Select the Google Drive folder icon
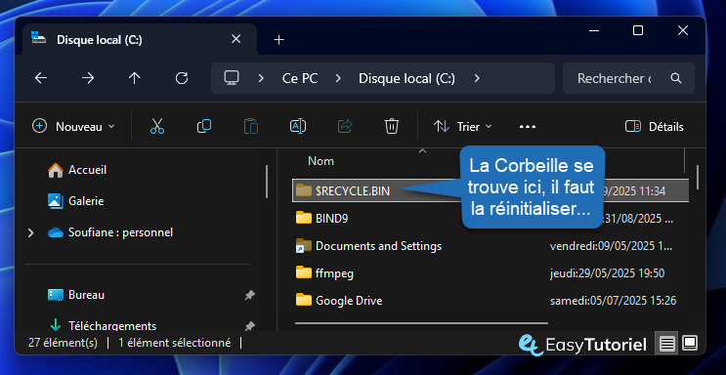Image resolution: width=726 pixels, height=375 pixels. (304, 300)
